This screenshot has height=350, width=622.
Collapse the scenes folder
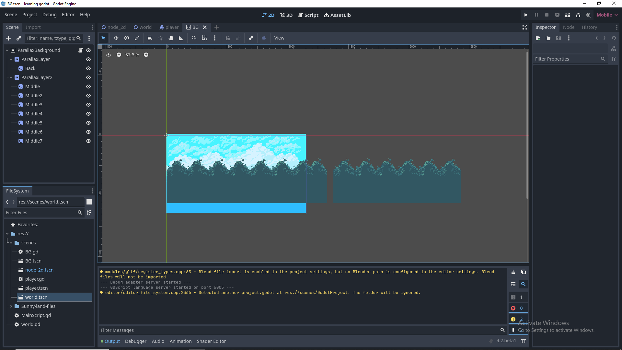(x=11, y=243)
